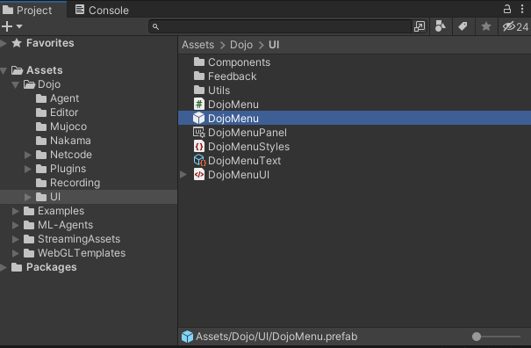Toggle the Project panel lock
This screenshot has width=531, height=348.
[507, 9]
